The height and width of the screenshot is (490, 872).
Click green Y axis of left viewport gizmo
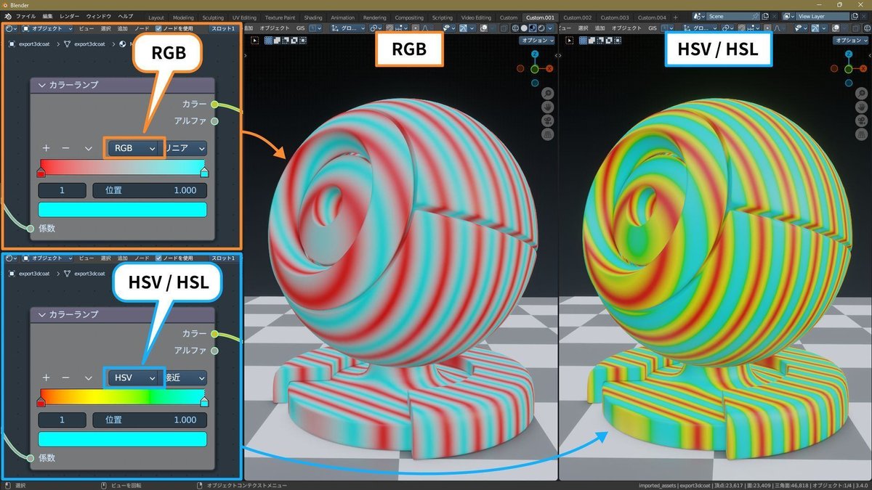coord(534,69)
